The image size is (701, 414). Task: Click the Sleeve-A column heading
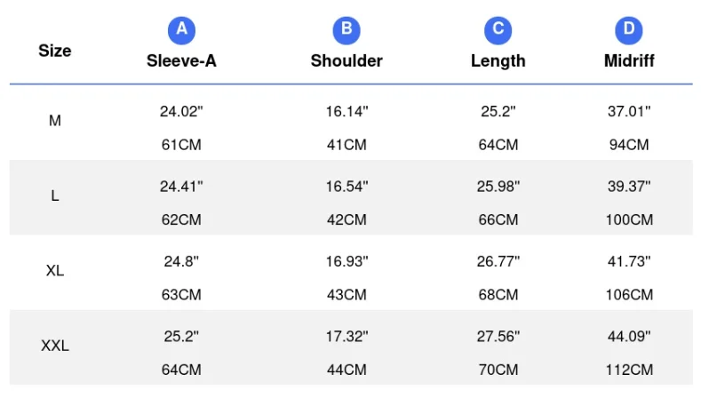tap(181, 60)
